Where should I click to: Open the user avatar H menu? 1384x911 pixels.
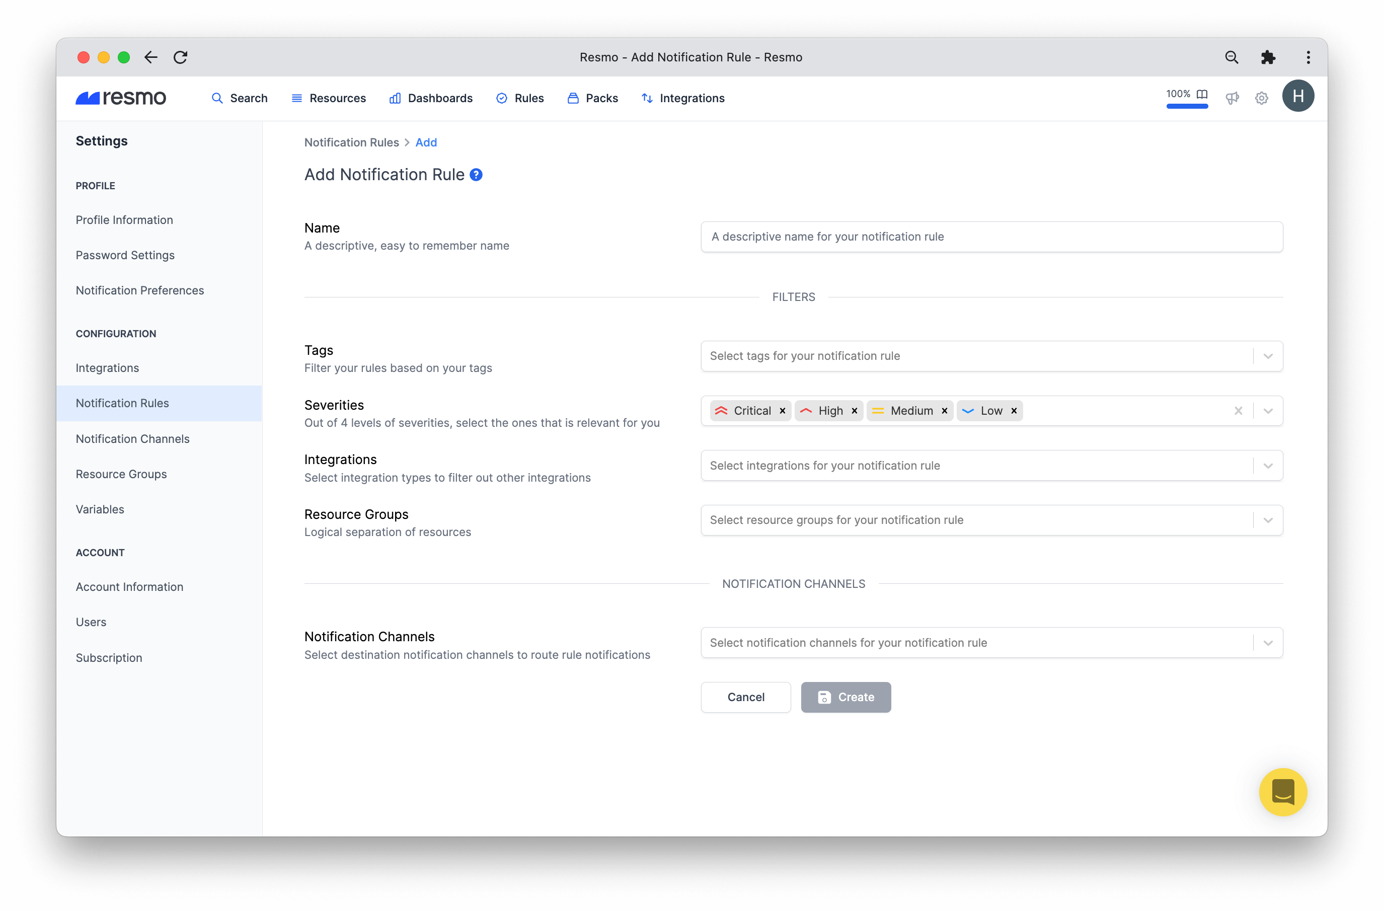click(1298, 96)
